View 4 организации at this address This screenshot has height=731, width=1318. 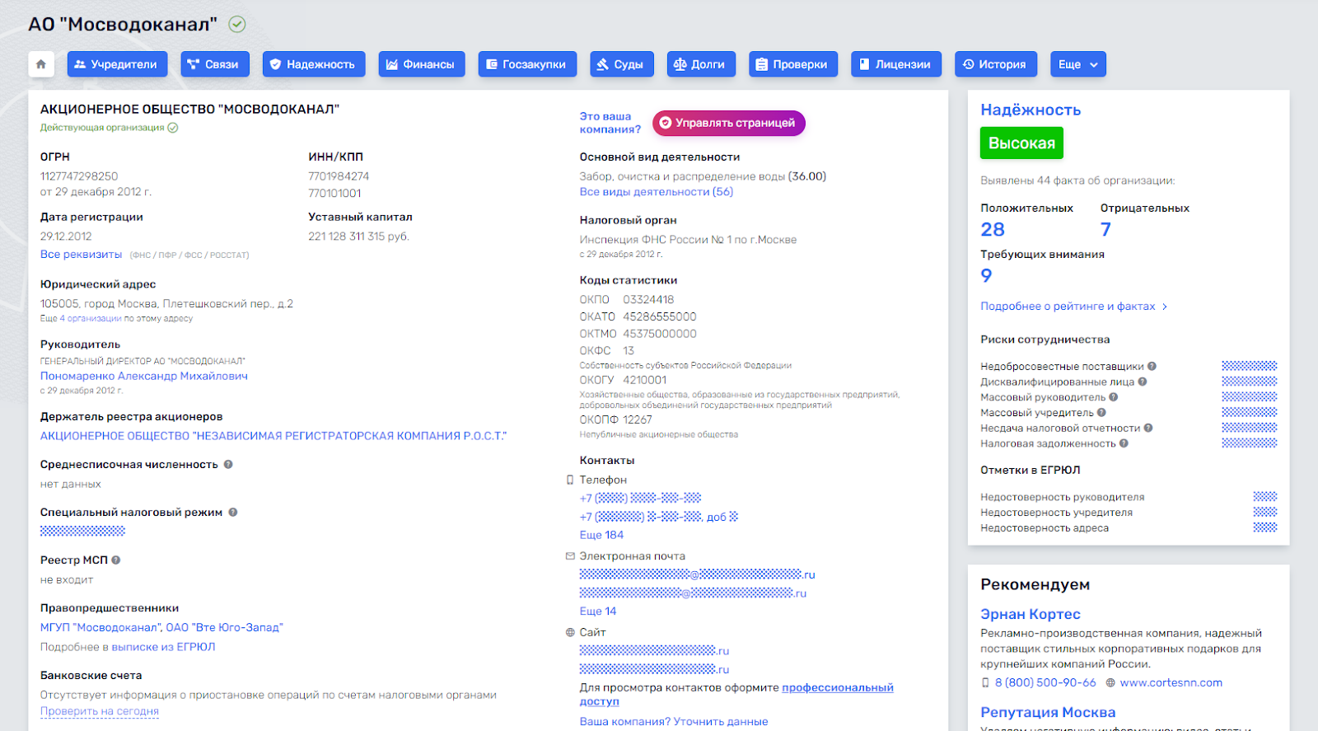click(x=91, y=319)
